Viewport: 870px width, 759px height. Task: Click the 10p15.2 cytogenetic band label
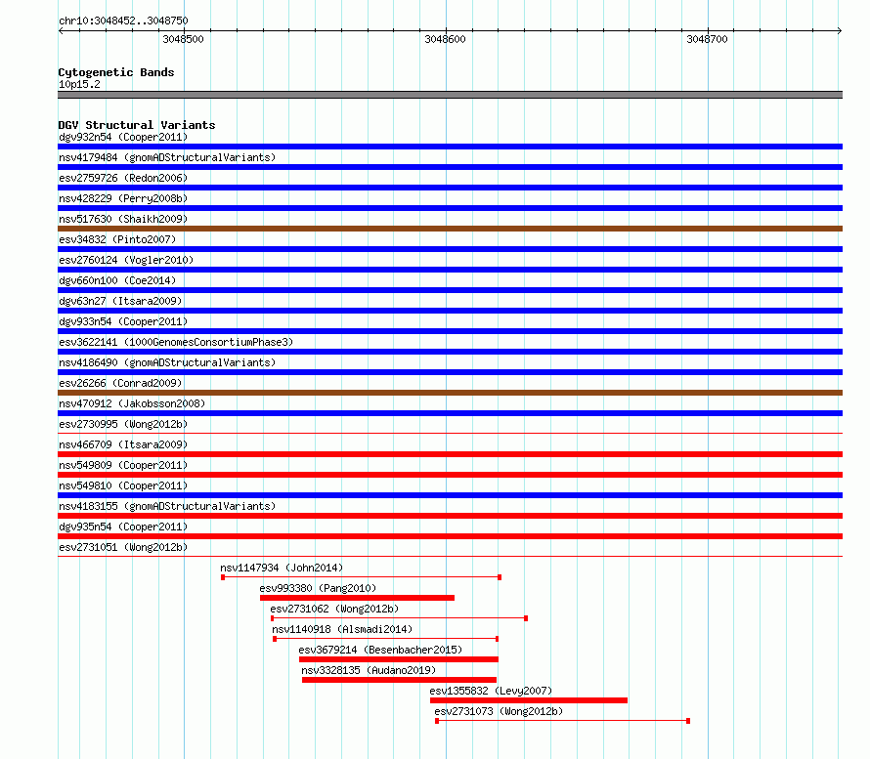79,84
